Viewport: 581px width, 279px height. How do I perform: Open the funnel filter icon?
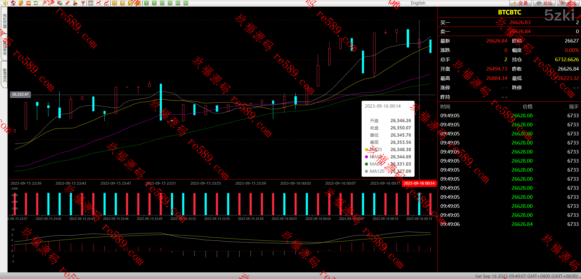(83, 3)
